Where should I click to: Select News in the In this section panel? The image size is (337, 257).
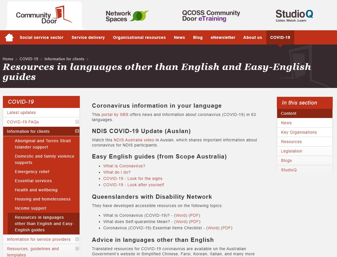click(304, 123)
